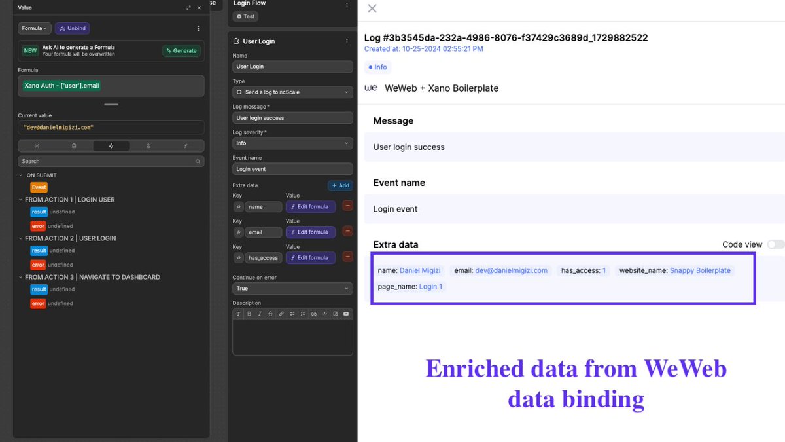
Task: Select result under Action 2 User Login
Action: (39, 251)
